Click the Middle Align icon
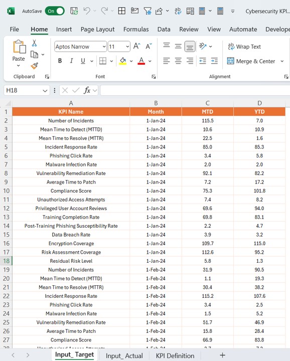290x361 pixels. tap(178, 46)
